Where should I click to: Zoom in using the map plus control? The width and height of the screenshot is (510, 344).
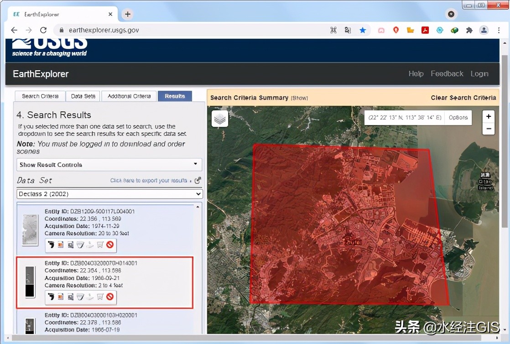pos(489,116)
